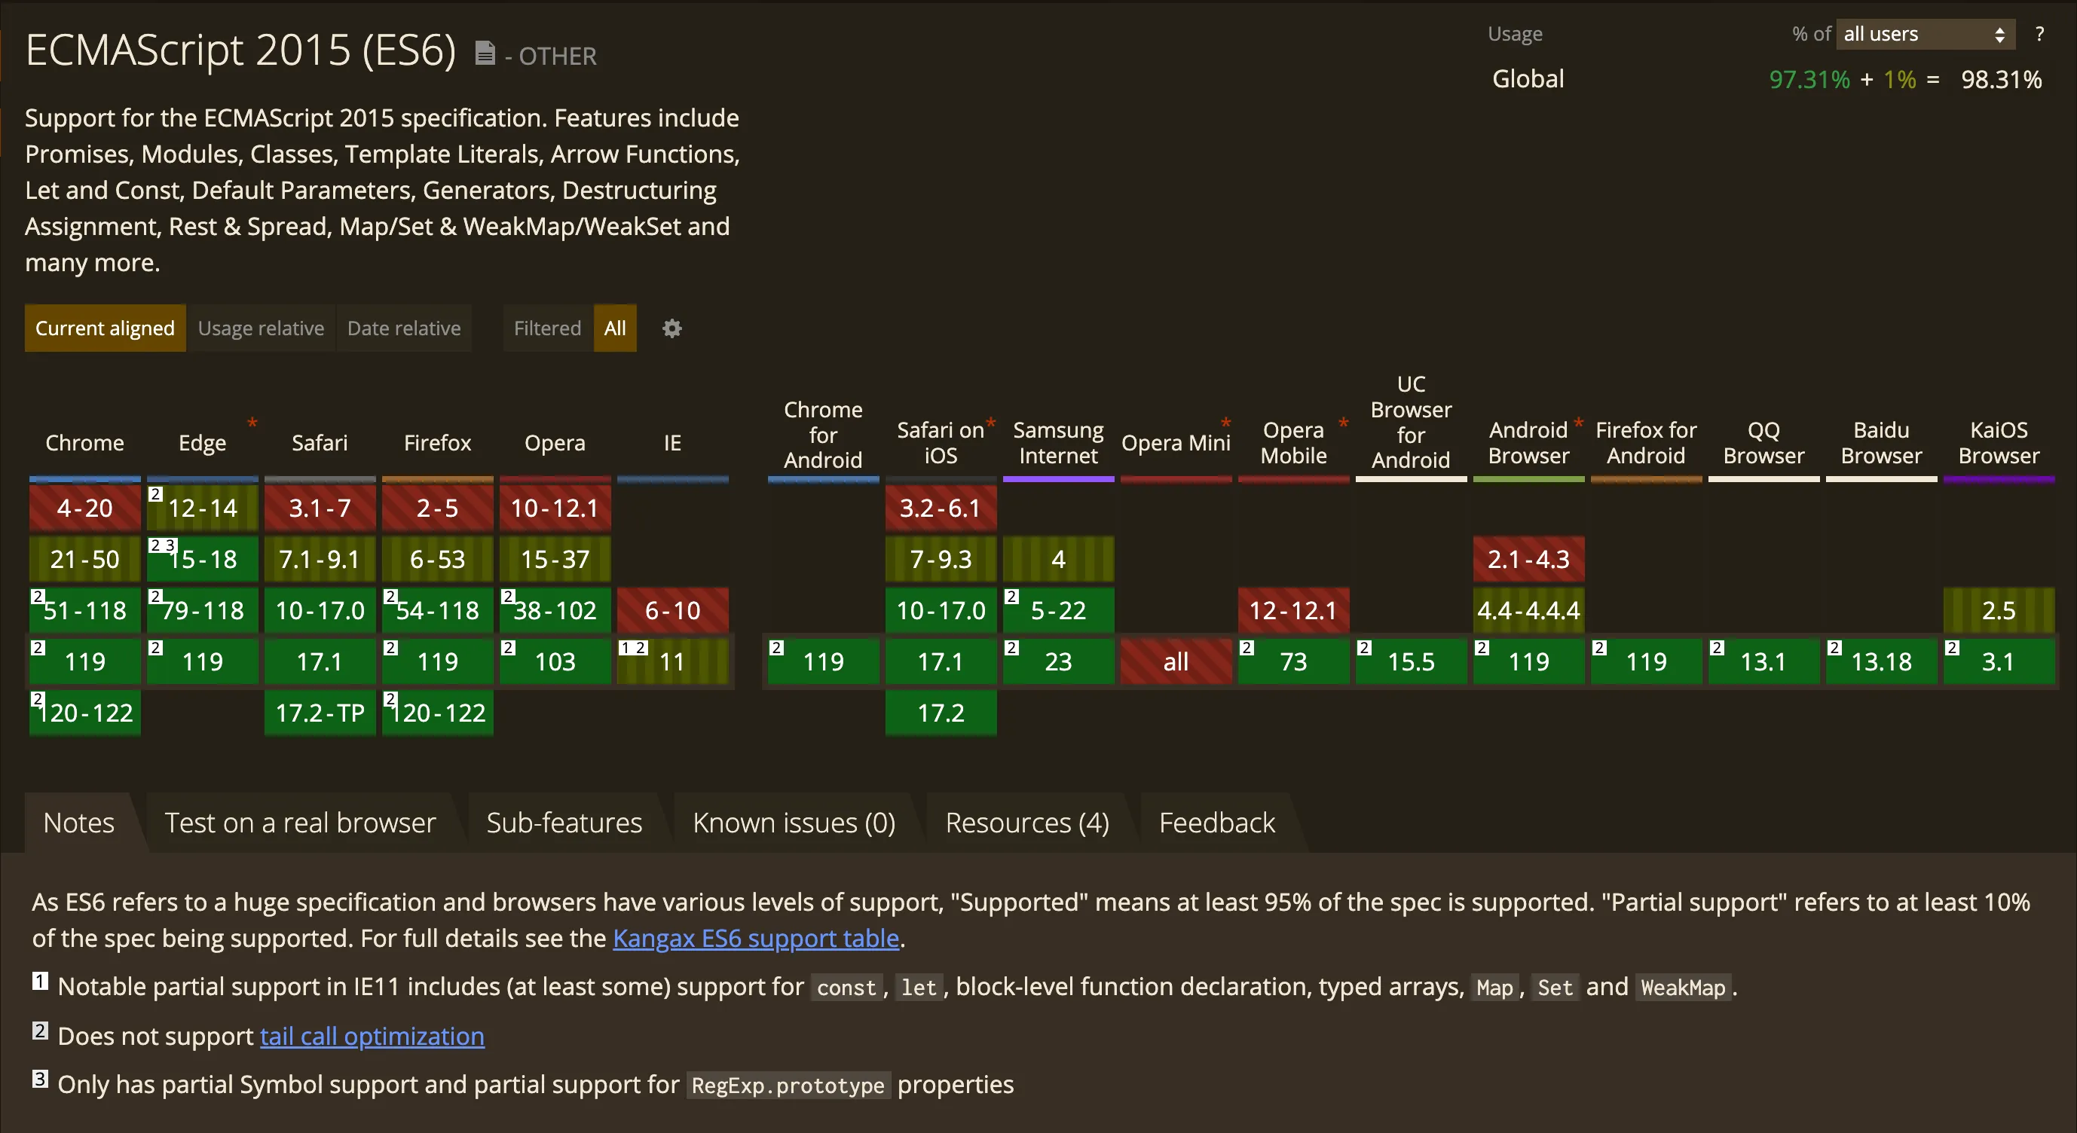2077x1133 pixels.
Task: Switch to the Feedback tab
Action: pyautogui.click(x=1216, y=823)
